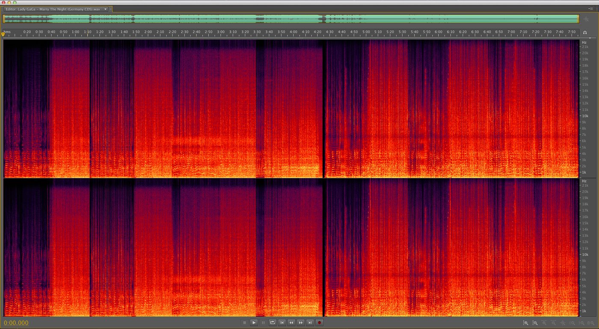Start recording with the red Record button

(x=319, y=323)
